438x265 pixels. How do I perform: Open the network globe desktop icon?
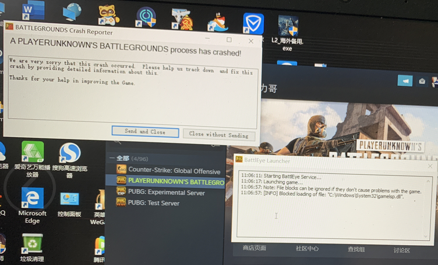tap(72, 12)
